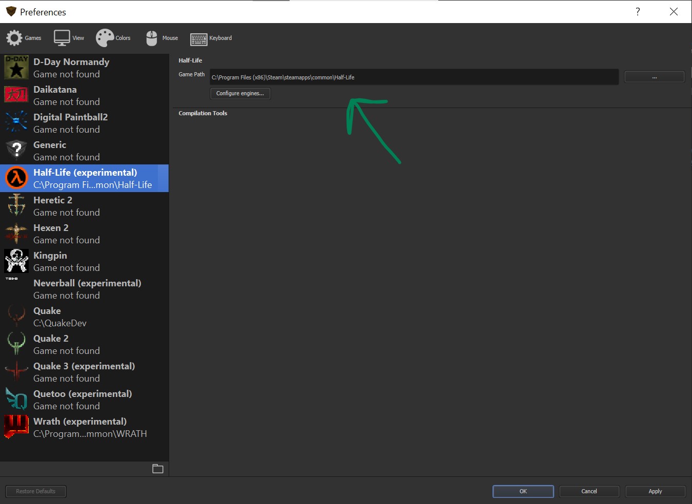Click C:\Program...mmon\WRATH path text

(90, 434)
